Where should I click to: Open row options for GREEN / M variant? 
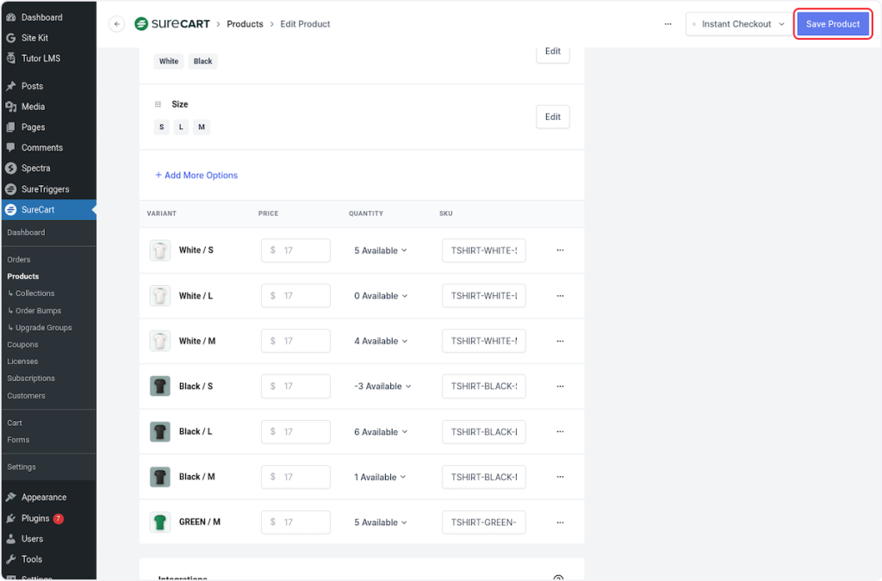pos(560,522)
